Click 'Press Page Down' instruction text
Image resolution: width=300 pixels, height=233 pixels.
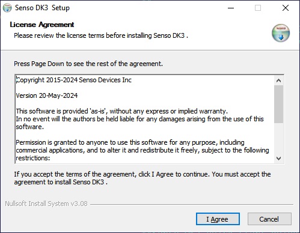pos(88,64)
